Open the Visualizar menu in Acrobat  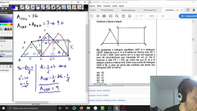click(107, 6)
